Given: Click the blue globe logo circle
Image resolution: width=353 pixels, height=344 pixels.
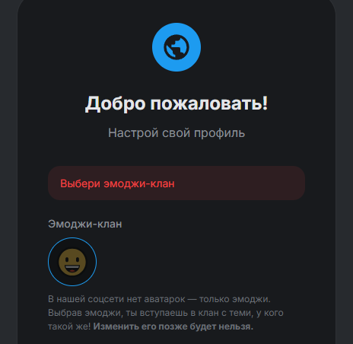Looking at the screenshot, I should pyautogui.click(x=176, y=47).
